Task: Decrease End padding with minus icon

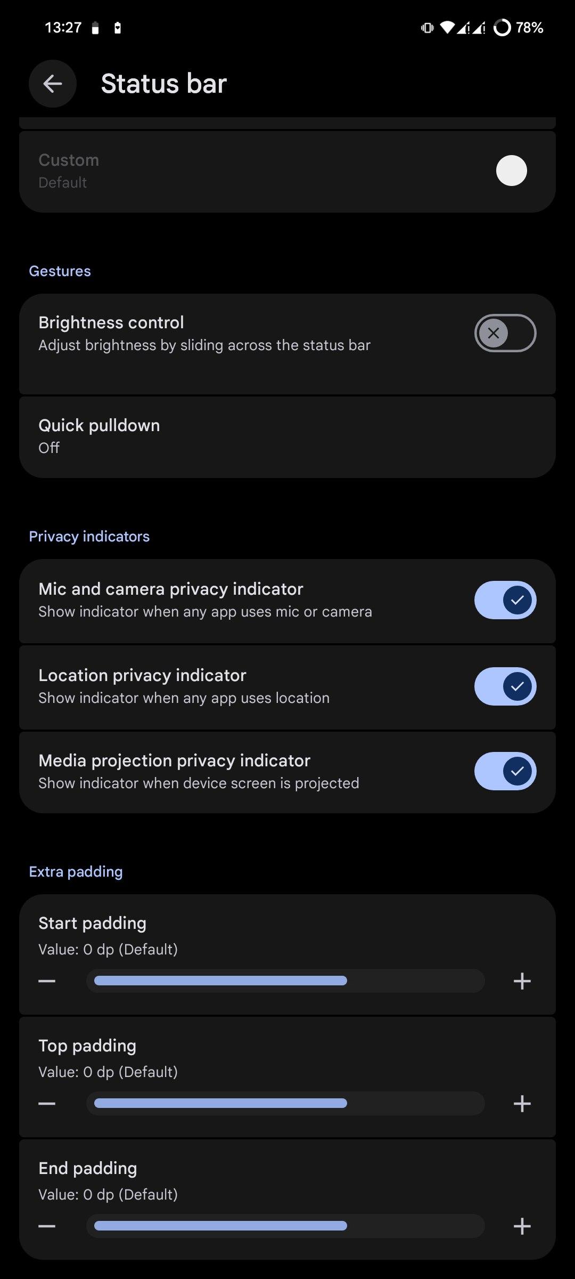Action: 47,1226
